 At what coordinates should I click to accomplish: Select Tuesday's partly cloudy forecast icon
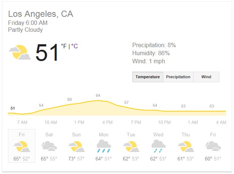point(131,147)
